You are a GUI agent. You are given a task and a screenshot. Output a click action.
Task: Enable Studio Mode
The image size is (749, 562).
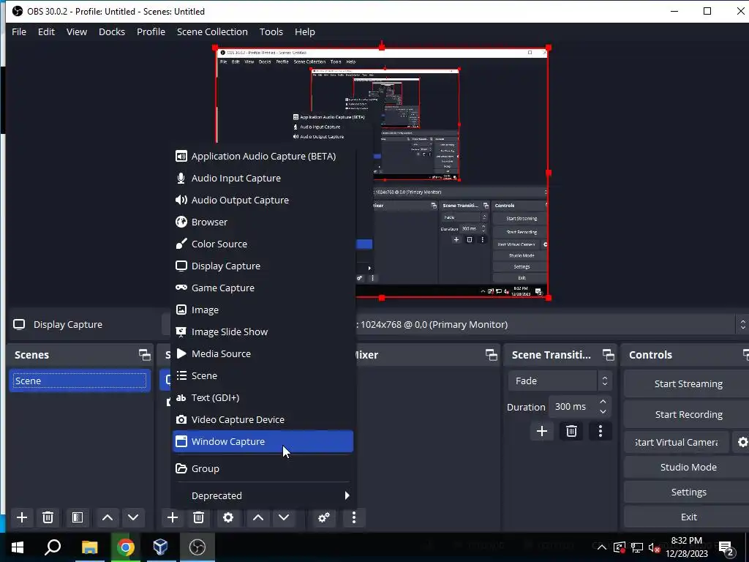tap(688, 467)
